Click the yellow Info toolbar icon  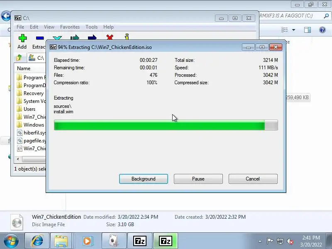[127, 37]
